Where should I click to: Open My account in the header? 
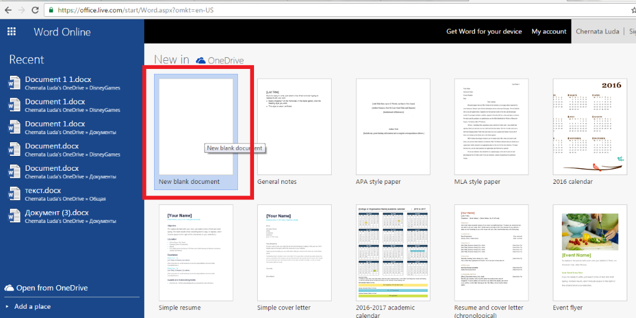click(549, 31)
